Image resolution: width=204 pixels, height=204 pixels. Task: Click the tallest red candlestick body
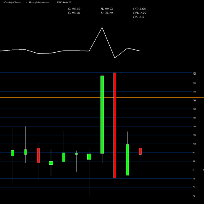point(115,125)
